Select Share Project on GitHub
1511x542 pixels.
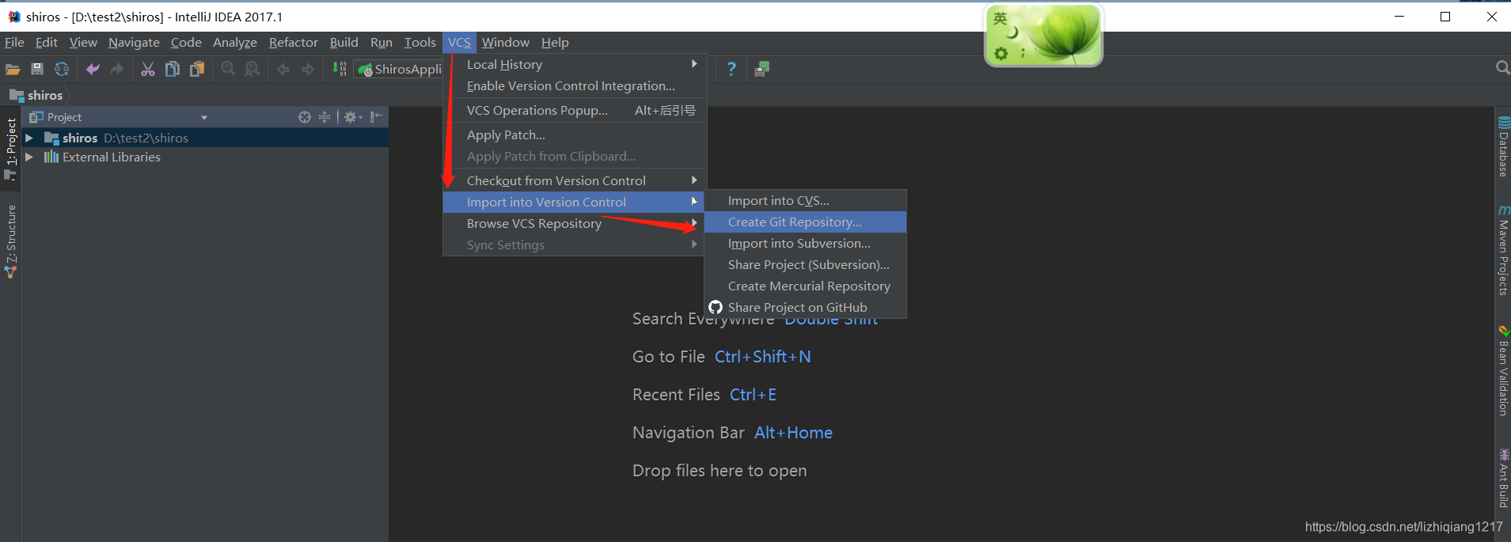[805, 307]
